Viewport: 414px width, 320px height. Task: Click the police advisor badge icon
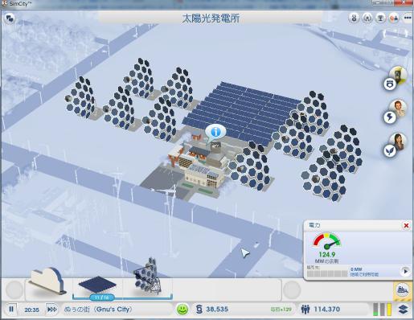[x=390, y=84]
